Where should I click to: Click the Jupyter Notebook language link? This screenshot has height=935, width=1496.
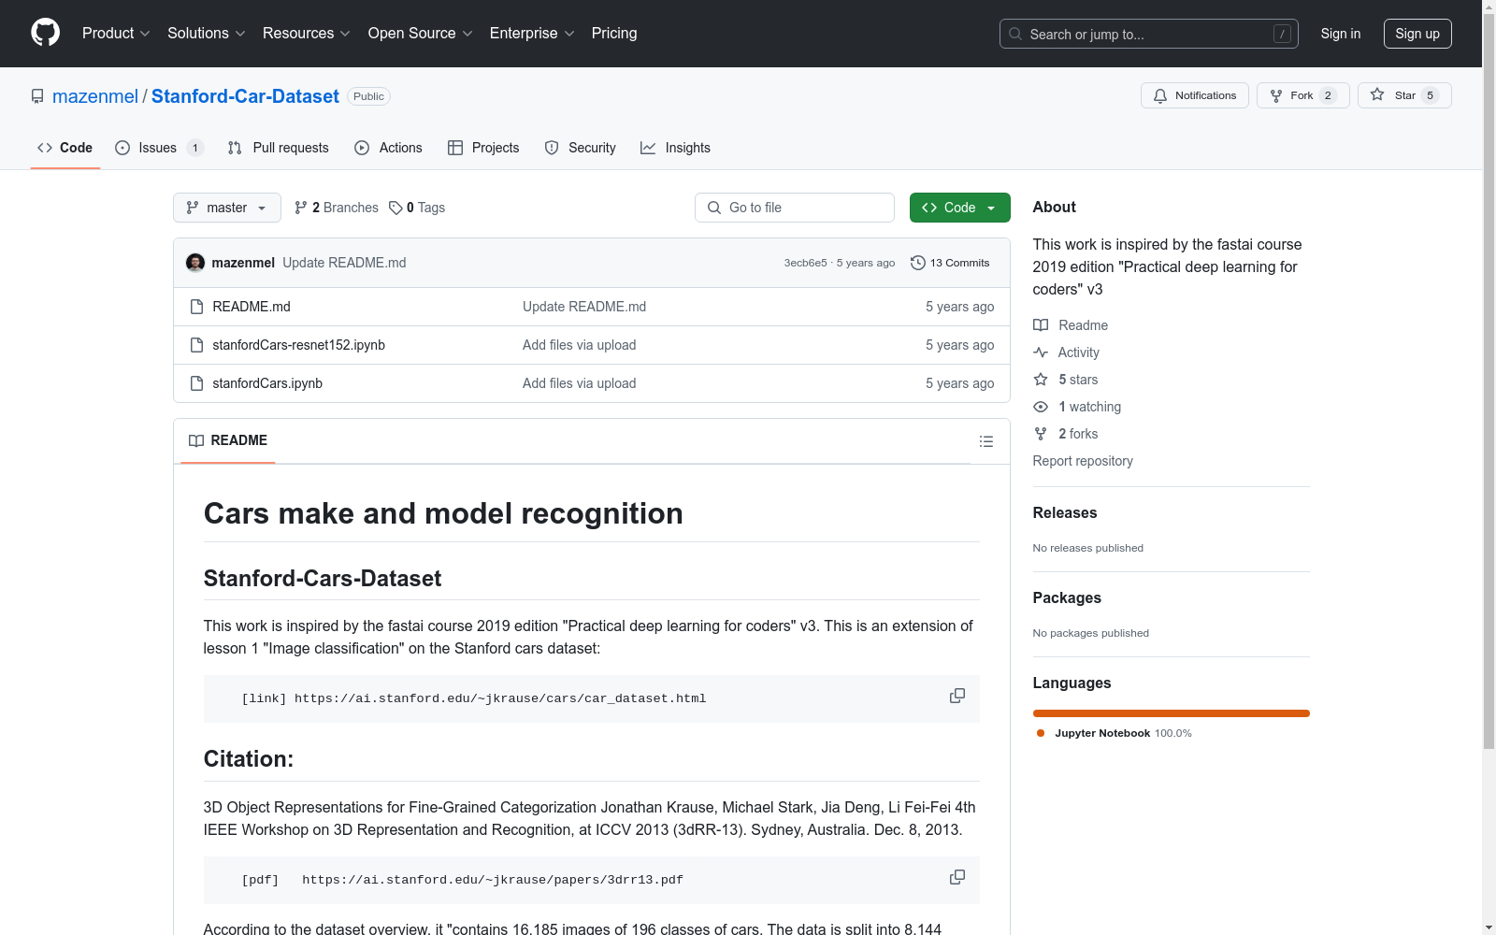click(1114, 733)
